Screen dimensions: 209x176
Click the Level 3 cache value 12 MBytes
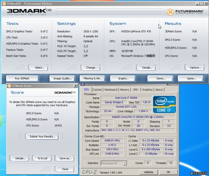click(151, 154)
